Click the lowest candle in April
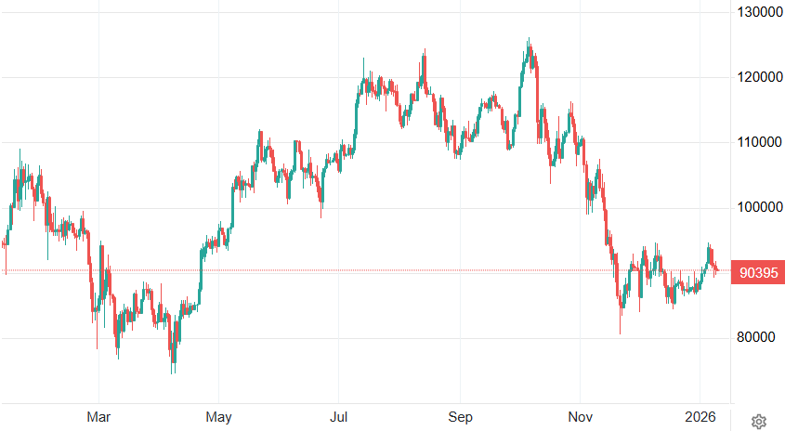The height and width of the screenshot is (431, 785). tap(173, 370)
